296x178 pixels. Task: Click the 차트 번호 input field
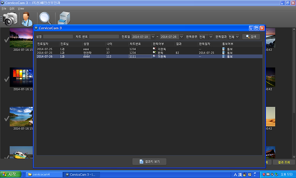[x=104, y=36]
